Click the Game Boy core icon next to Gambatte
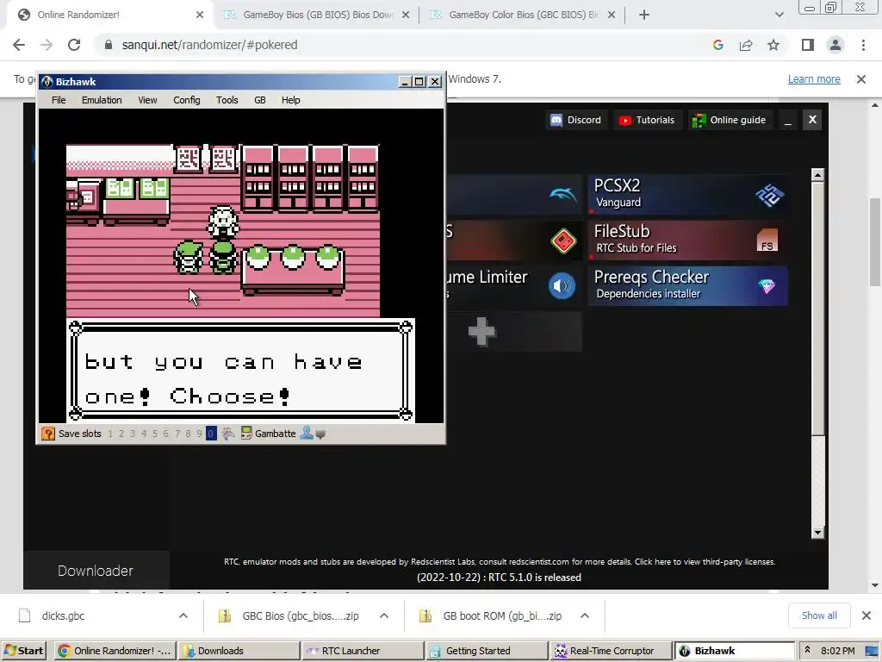This screenshot has width=882, height=662. [x=246, y=434]
